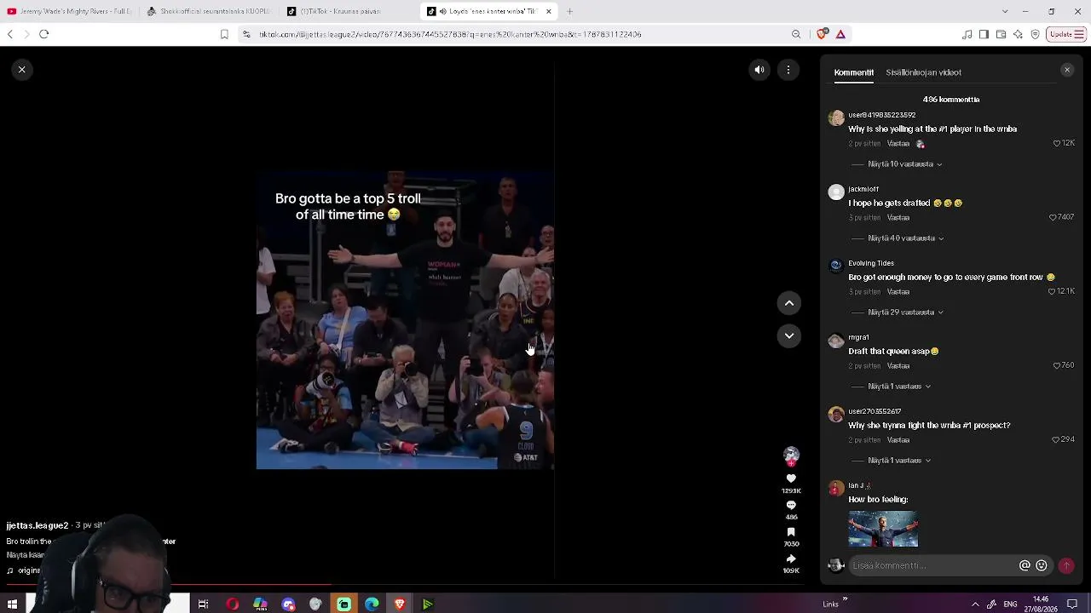Go back in browser history
The height and width of the screenshot is (613, 1091).
point(9,34)
